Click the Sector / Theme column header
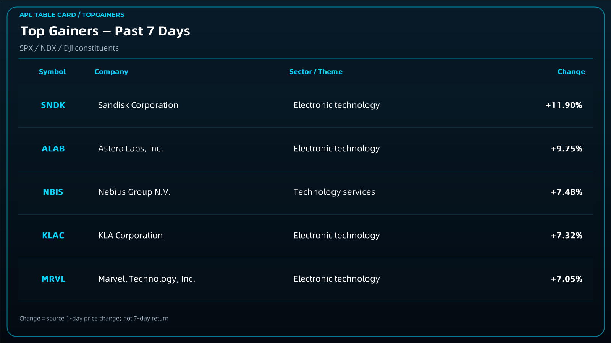 316,72
